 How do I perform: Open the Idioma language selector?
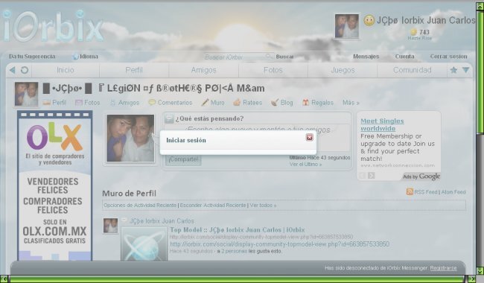click(85, 57)
